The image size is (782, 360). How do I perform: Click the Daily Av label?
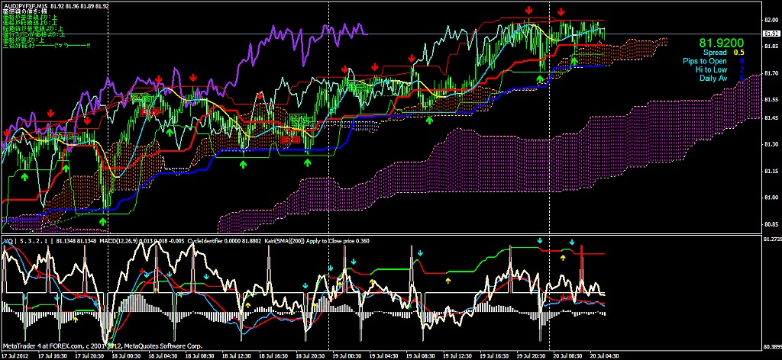[x=712, y=78]
